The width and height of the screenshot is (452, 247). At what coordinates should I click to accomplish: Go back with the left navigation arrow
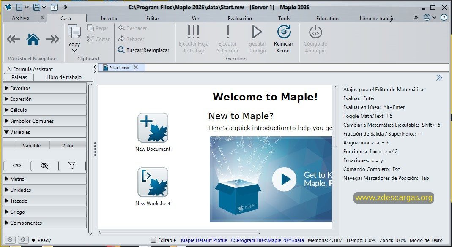(13, 39)
